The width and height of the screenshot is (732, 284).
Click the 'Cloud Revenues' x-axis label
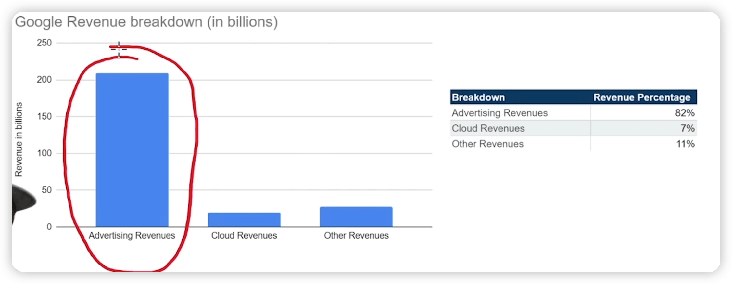tap(244, 235)
